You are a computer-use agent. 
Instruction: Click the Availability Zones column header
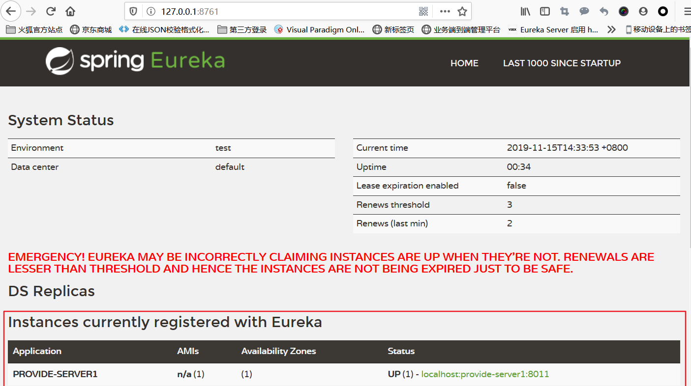[x=278, y=351]
